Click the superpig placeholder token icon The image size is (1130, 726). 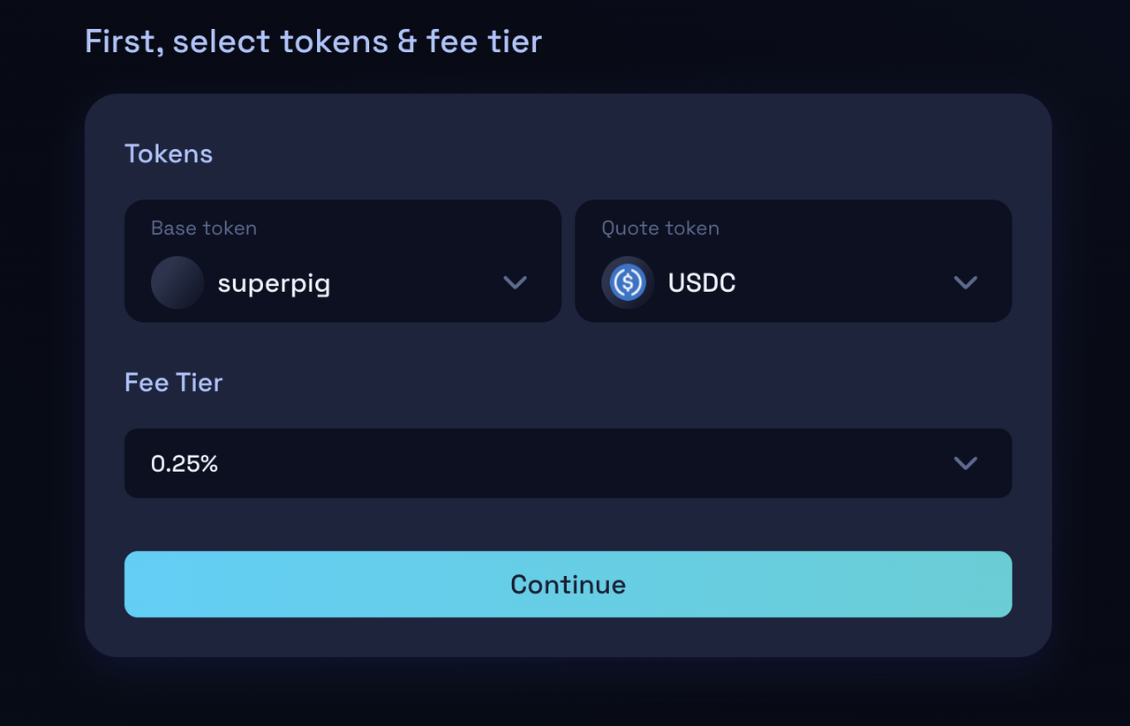tap(177, 282)
